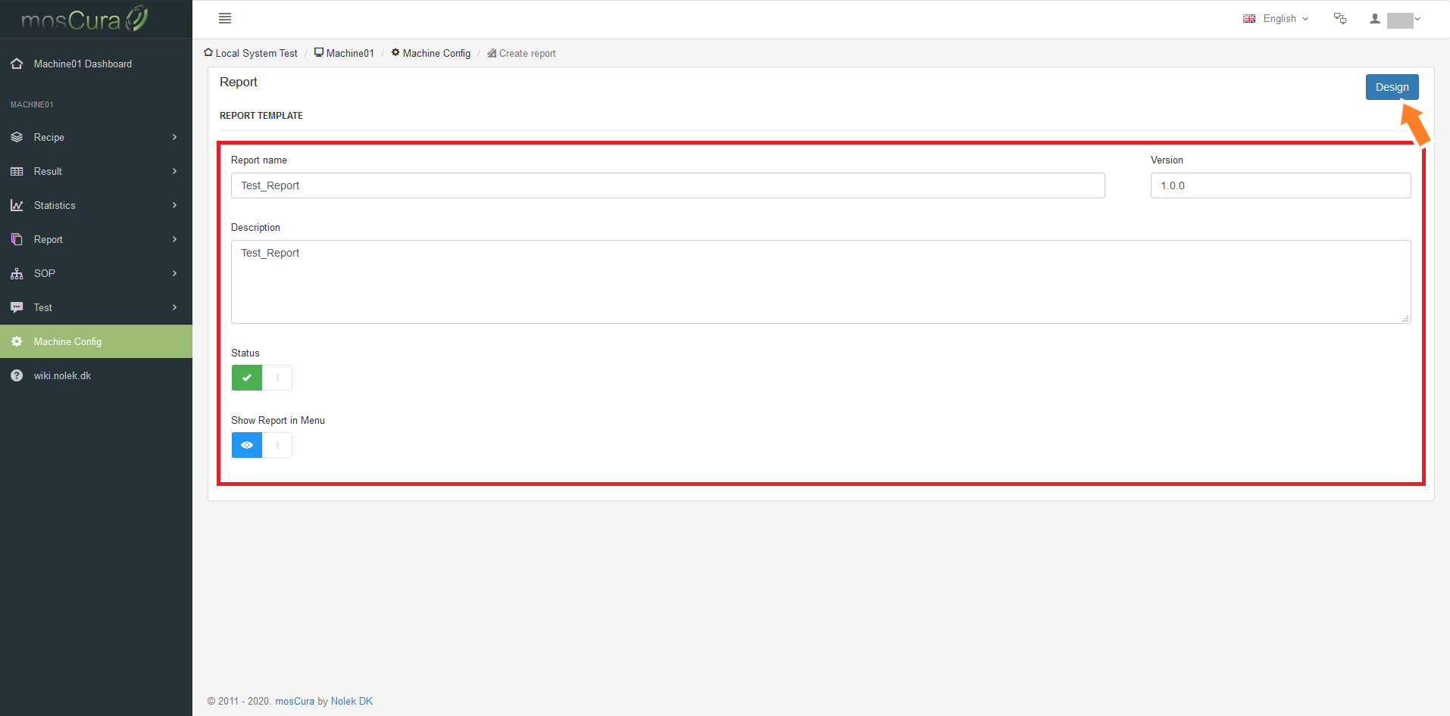Screen dimensions: 1450x716
Task: Switch off the Status toggle handle
Action: (277, 378)
